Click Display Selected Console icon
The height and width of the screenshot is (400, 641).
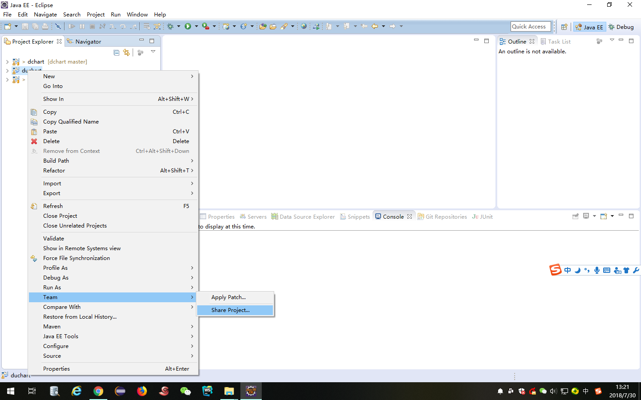[x=586, y=216]
